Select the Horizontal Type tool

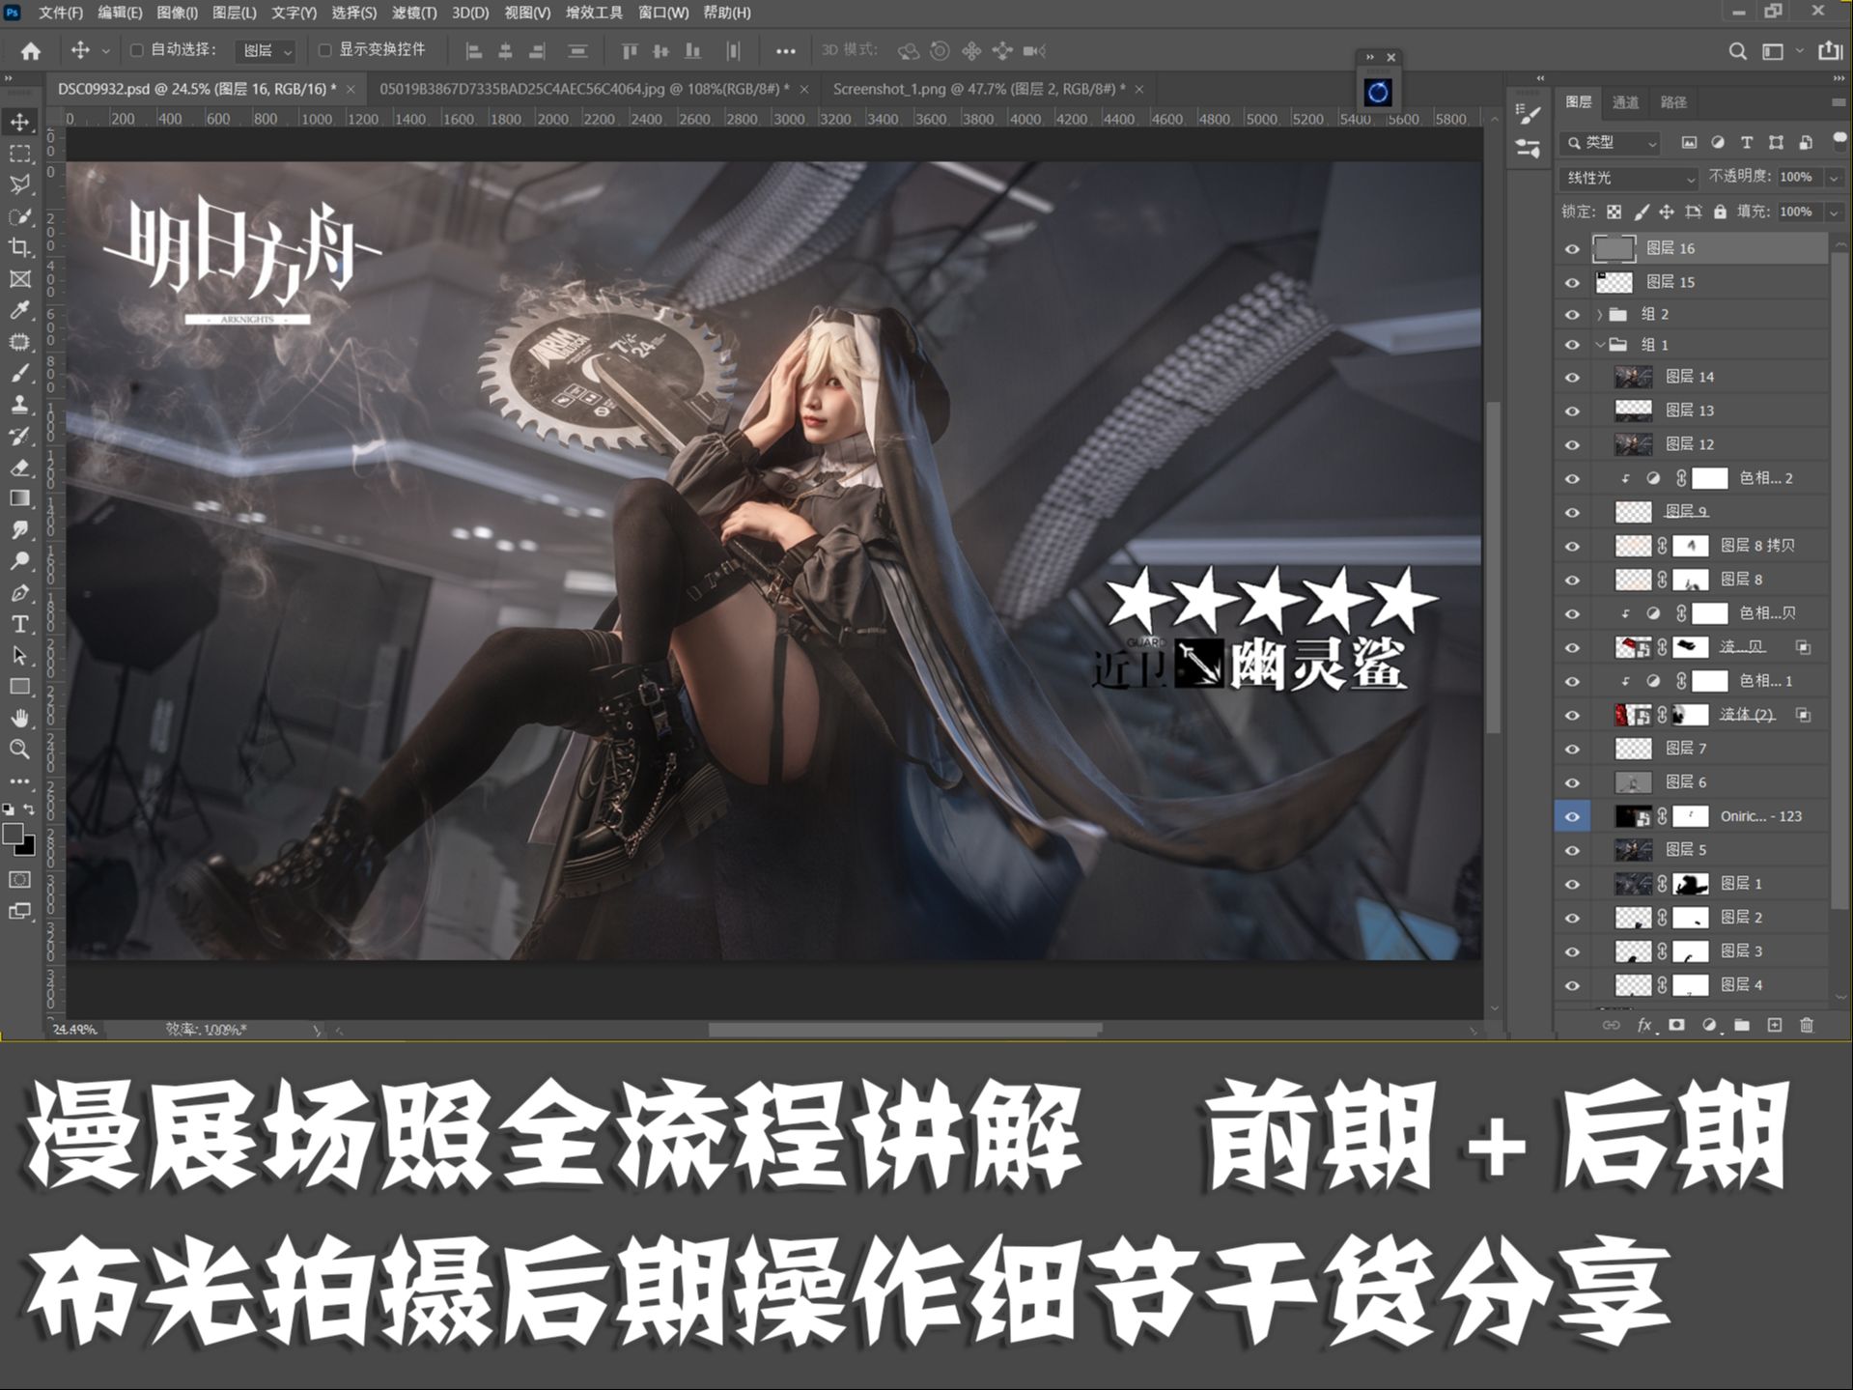[x=19, y=624]
